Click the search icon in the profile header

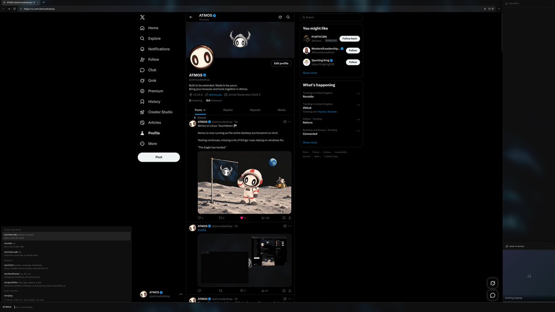point(288,17)
